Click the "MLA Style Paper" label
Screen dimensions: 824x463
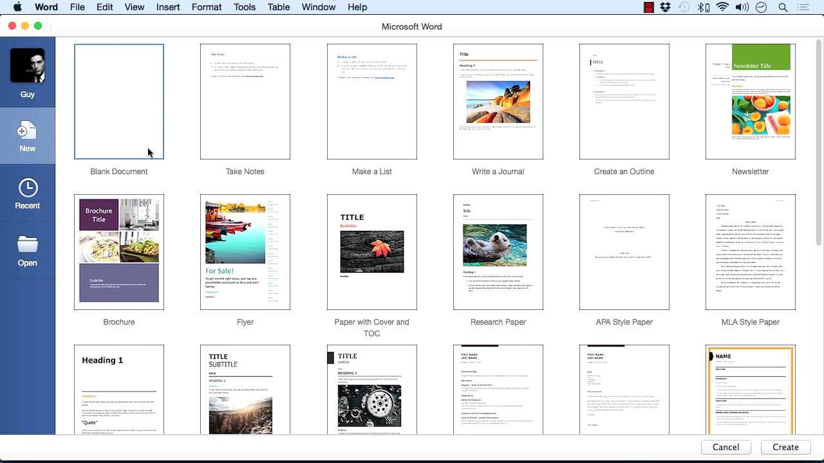750,322
